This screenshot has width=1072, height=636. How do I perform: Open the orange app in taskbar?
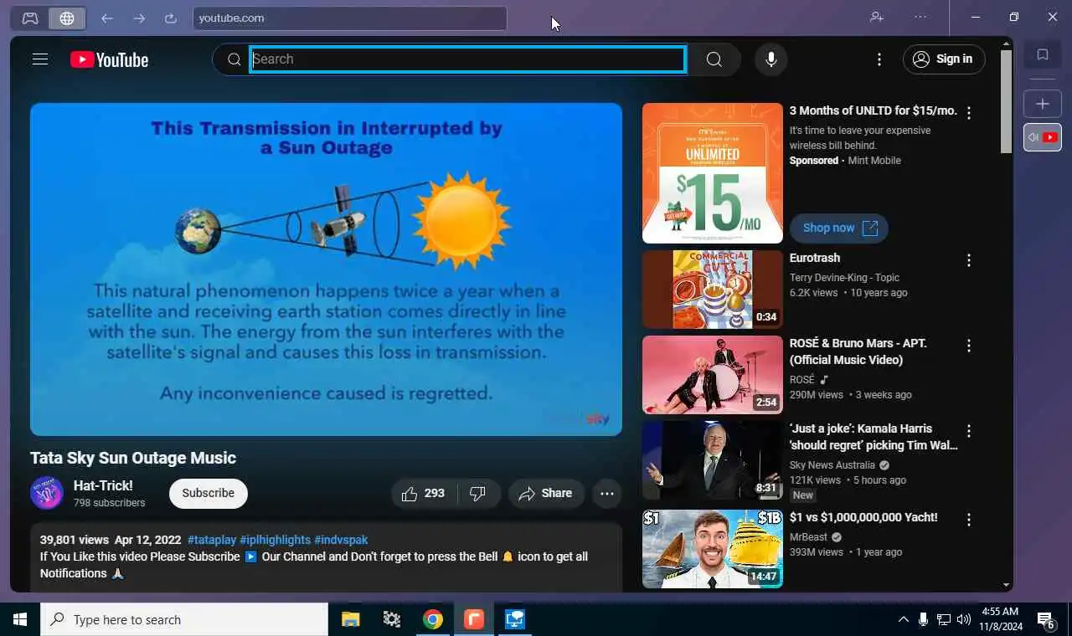[474, 619]
